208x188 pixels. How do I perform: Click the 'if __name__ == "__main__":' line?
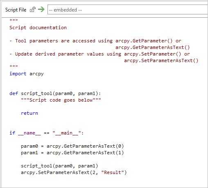(46, 133)
